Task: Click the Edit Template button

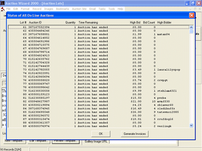Action: pyautogui.click(x=39, y=141)
